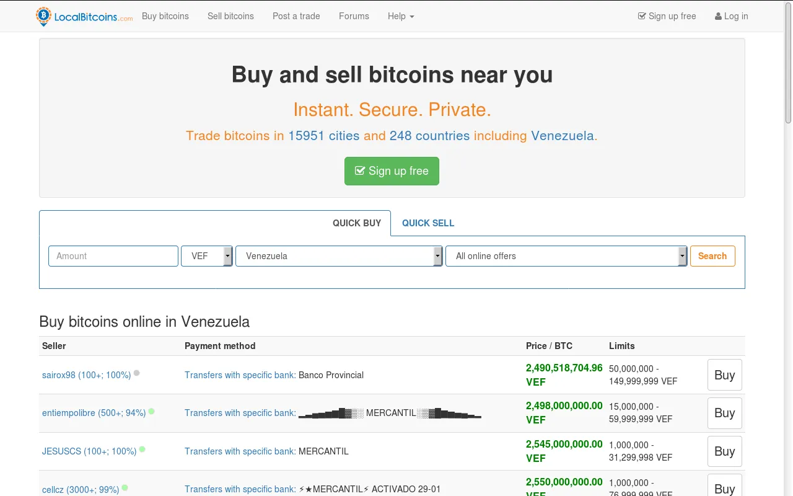Click the user icon beside Log in
The height and width of the screenshot is (496, 793).
tap(718, 16)
